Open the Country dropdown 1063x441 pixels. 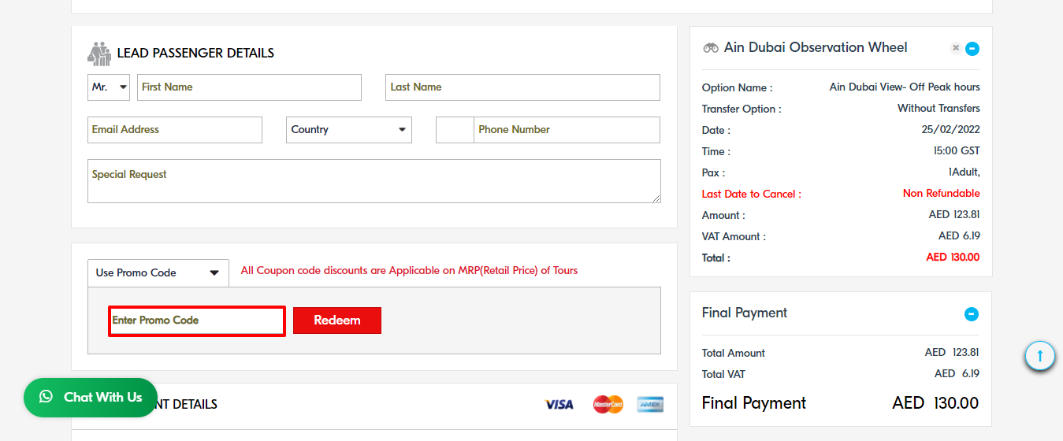tap(349, 130)
